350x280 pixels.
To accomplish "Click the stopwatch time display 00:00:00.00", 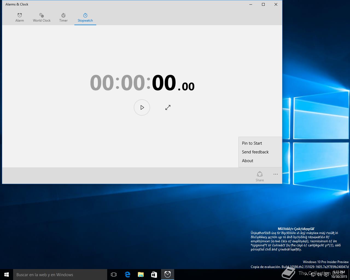I will coord(142,83).
